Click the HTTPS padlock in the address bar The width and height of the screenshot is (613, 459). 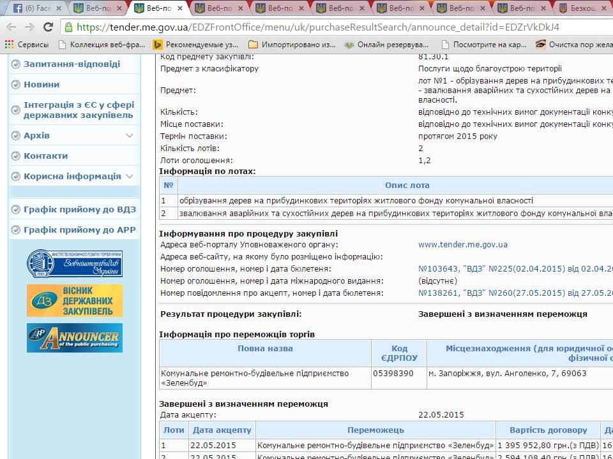[70, 28]
